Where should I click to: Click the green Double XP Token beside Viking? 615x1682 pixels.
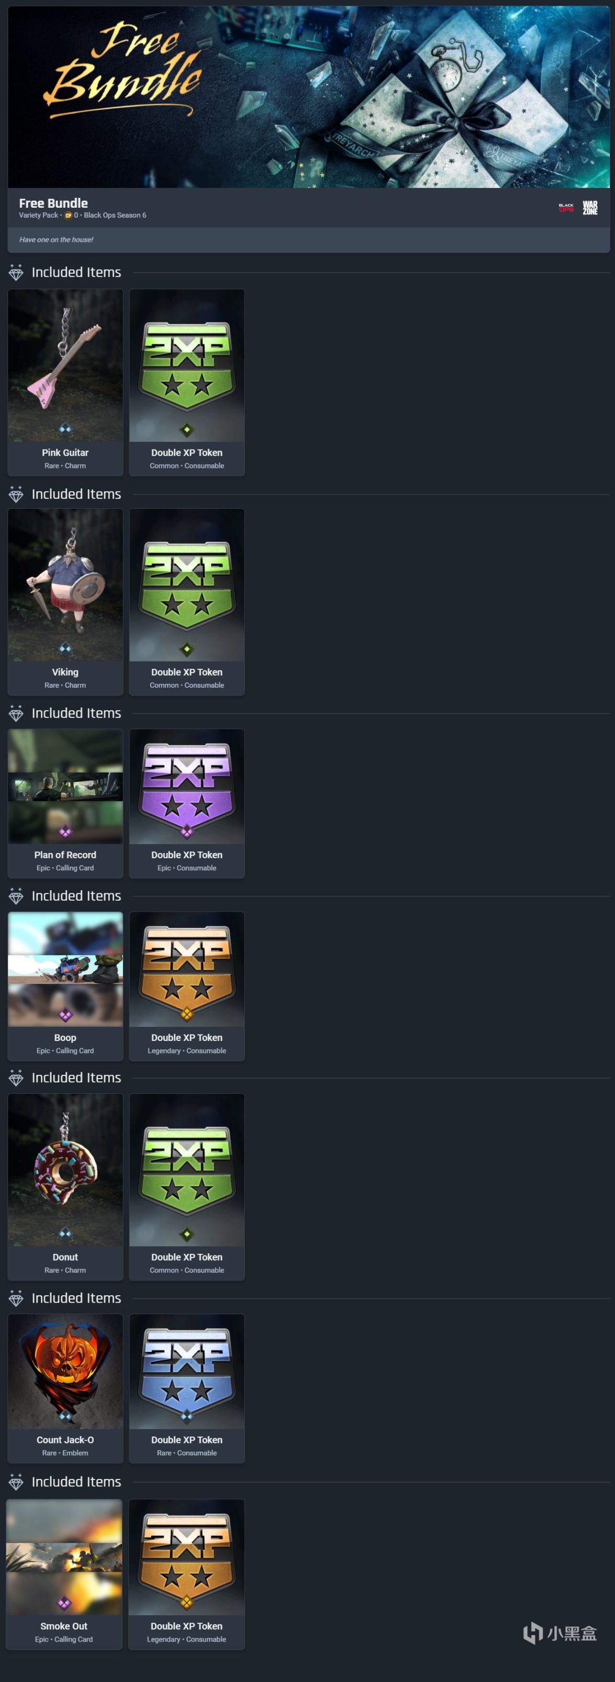pos(187,602)
